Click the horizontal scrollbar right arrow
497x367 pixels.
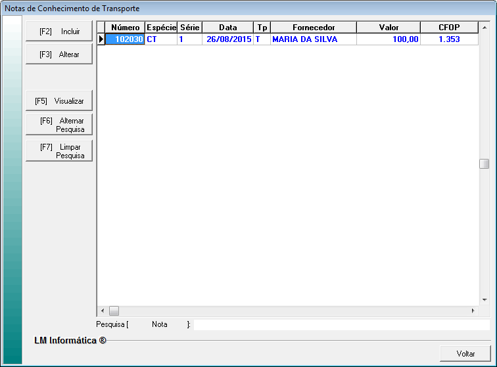pyautogui.click(x=473, y=311)
